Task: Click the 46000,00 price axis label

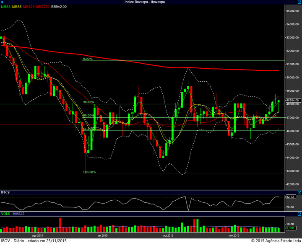Action: pos(293,131)
